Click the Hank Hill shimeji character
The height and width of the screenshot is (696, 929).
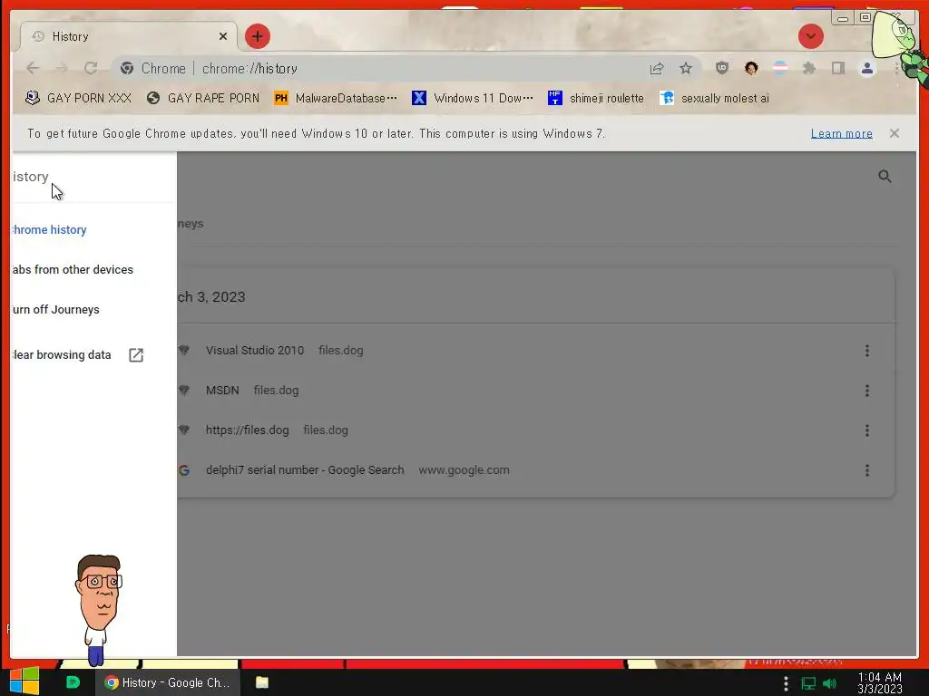(x=99, y=610)
